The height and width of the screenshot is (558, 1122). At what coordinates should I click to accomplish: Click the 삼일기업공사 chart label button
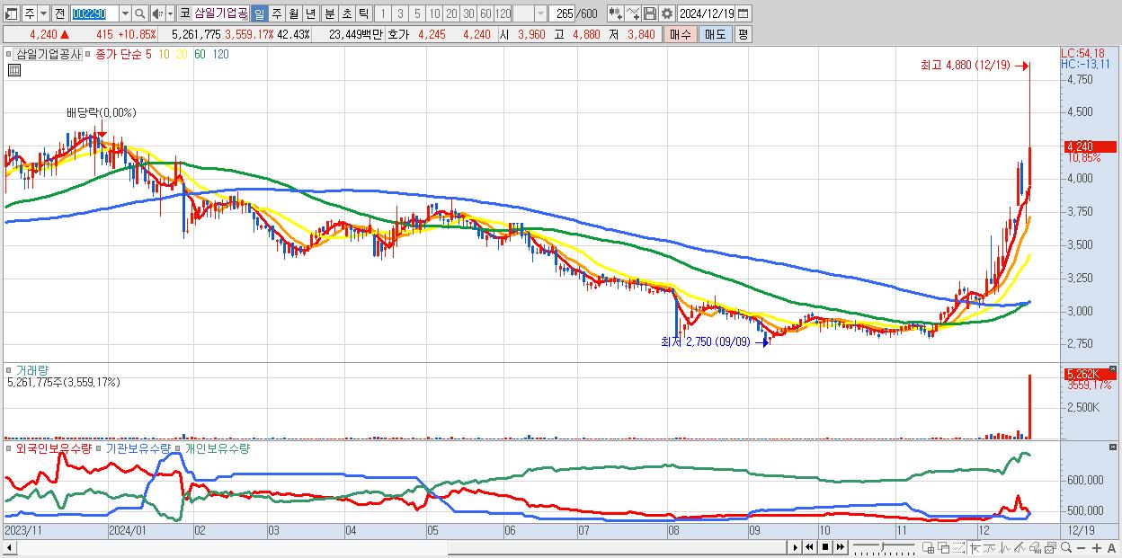(48, 54)
